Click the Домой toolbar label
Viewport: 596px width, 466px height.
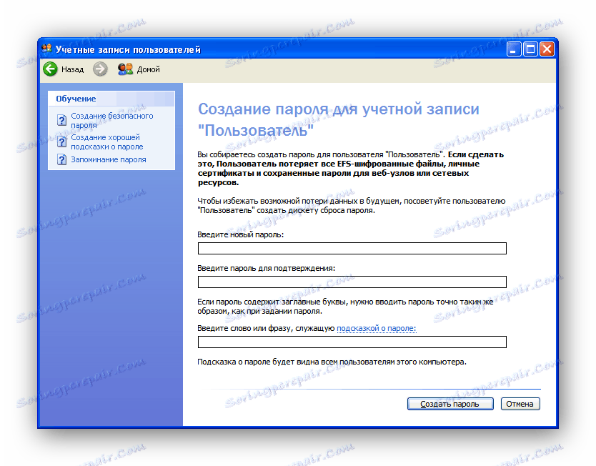(x=148, y=69)
